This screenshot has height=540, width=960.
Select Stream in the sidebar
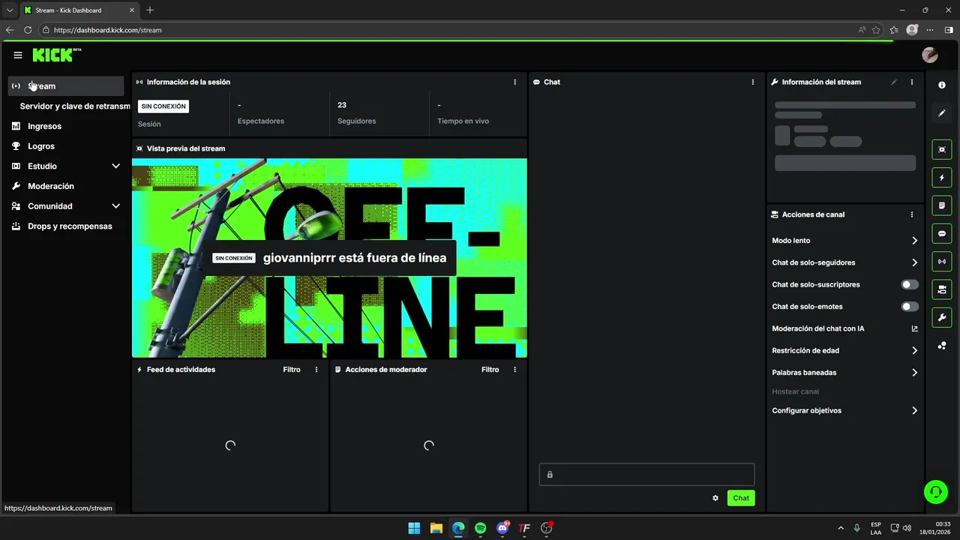pos(66,86)
